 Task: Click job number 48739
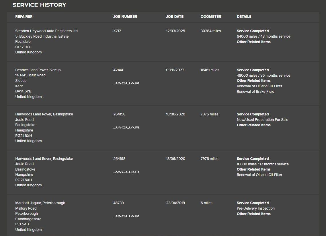pyautogui.click(x=118, y=203)
